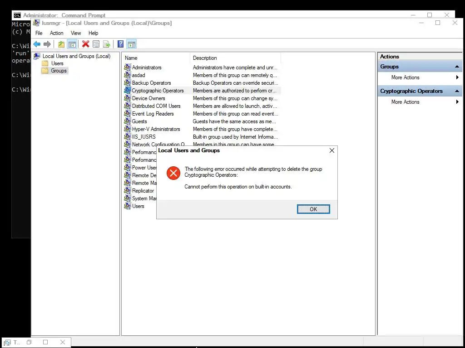The height and width of the screenshot is (348, 465).
Task: Select the Backup Operators group name
Action: 151,83
